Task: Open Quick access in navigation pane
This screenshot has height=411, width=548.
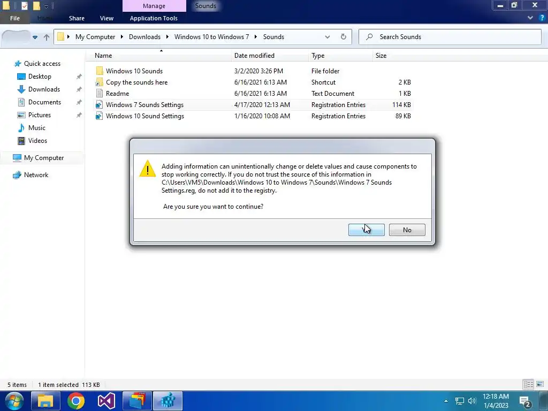Action: (42, 64)
